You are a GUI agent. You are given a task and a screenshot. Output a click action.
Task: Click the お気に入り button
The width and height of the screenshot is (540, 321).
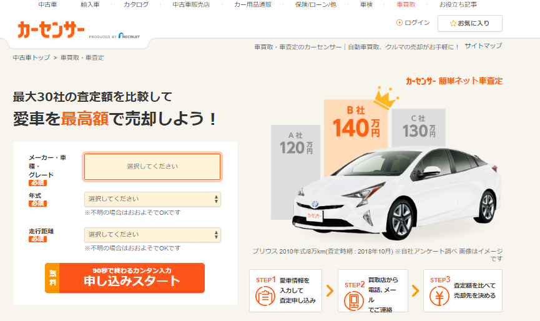469,24
